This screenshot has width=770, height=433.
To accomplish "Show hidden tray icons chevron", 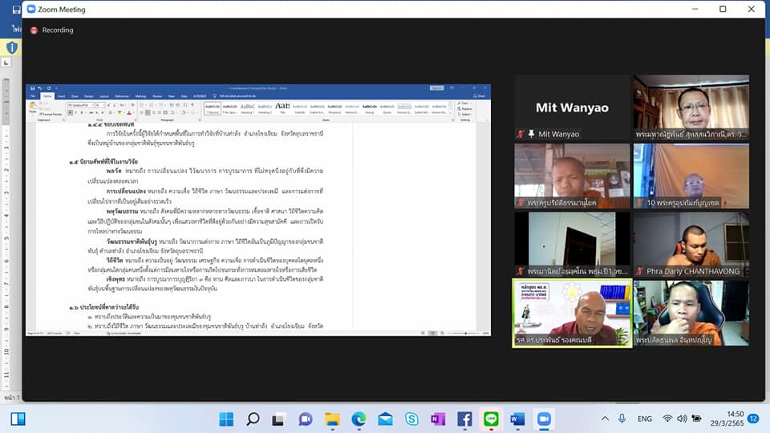I will (x=605, y=419).
